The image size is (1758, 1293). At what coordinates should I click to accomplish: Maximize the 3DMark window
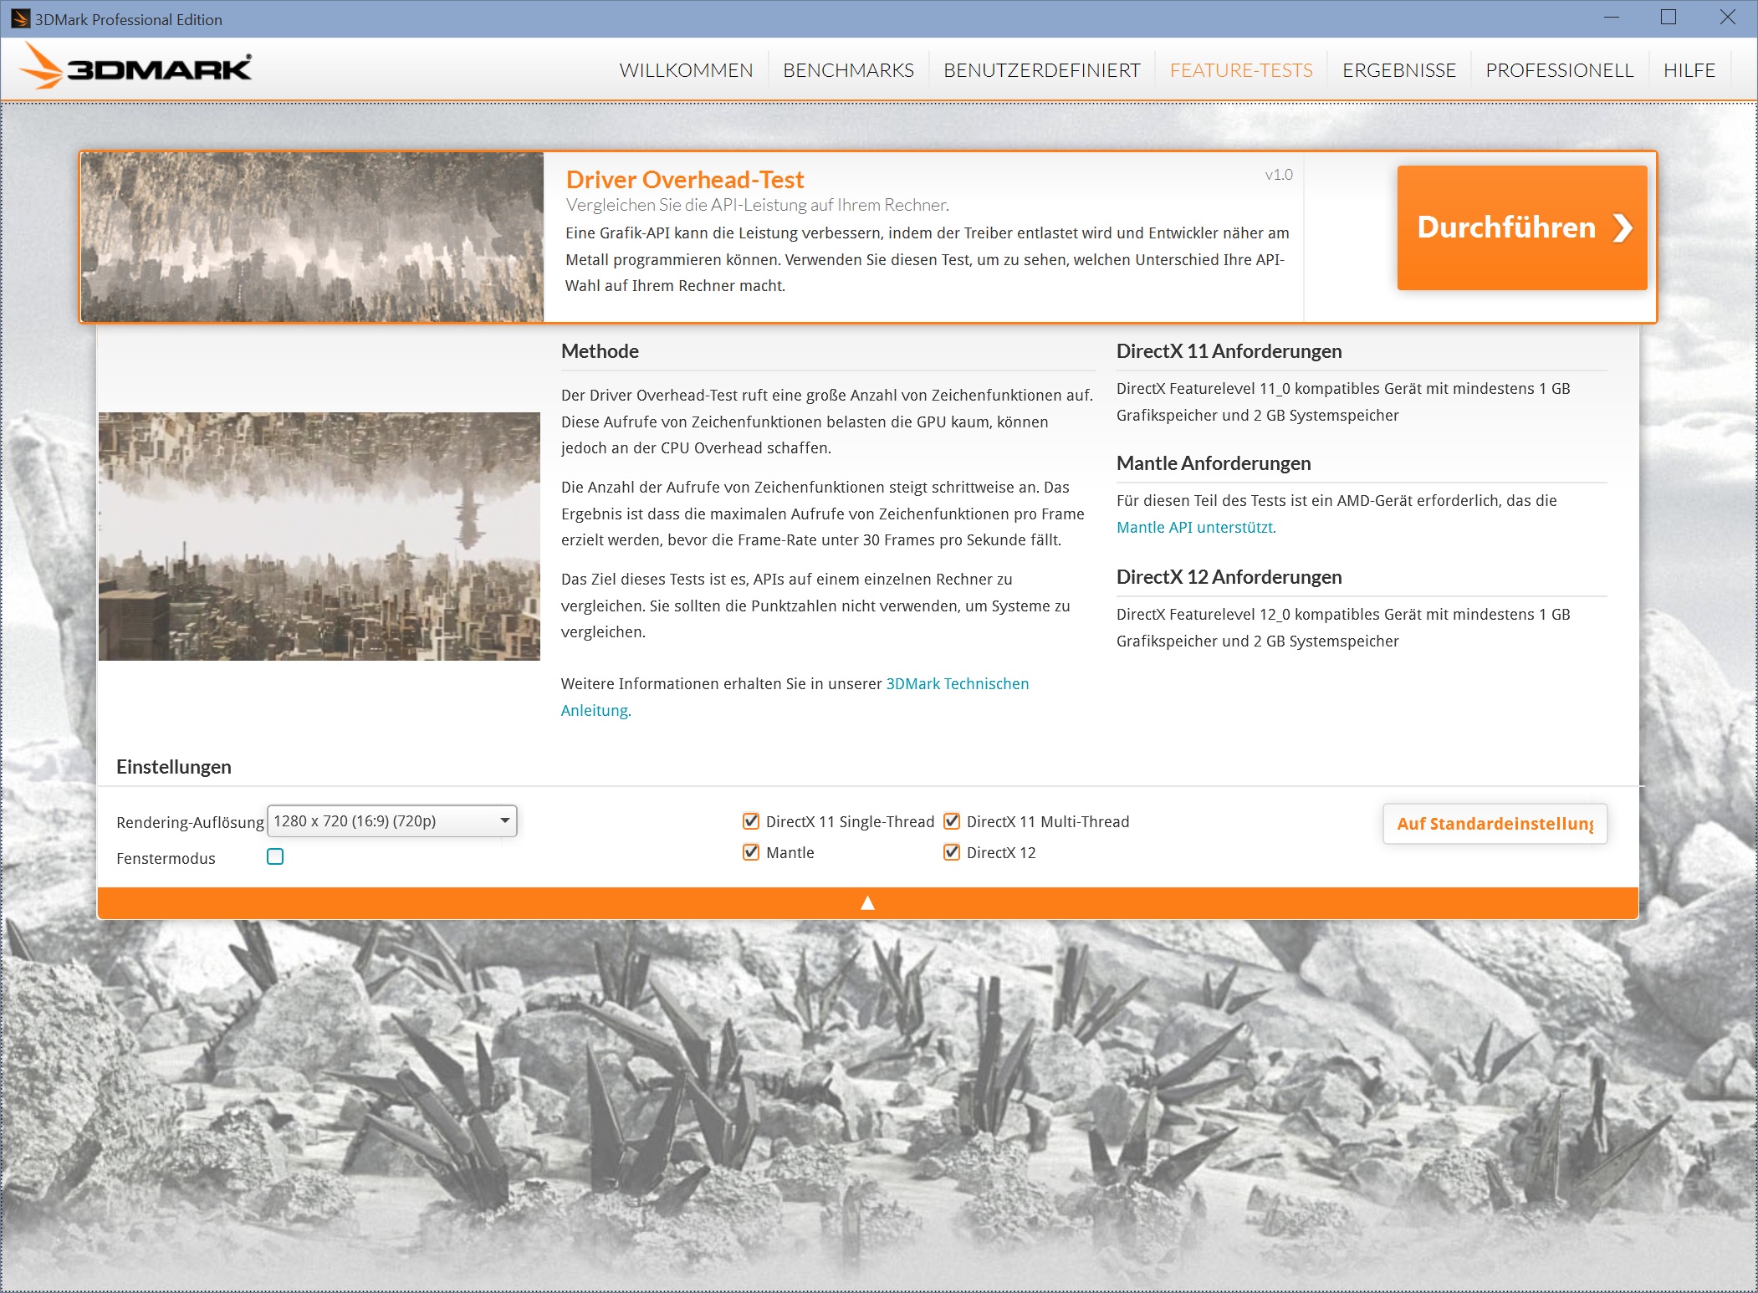click(x=1669, y=18)
